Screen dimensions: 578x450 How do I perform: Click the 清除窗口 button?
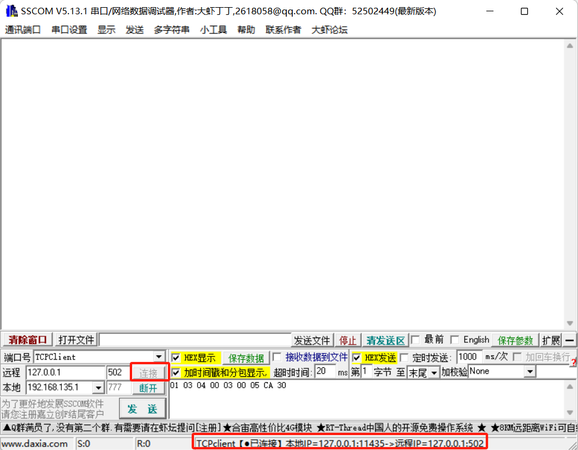pyautogui.click(x=27, y=340)
